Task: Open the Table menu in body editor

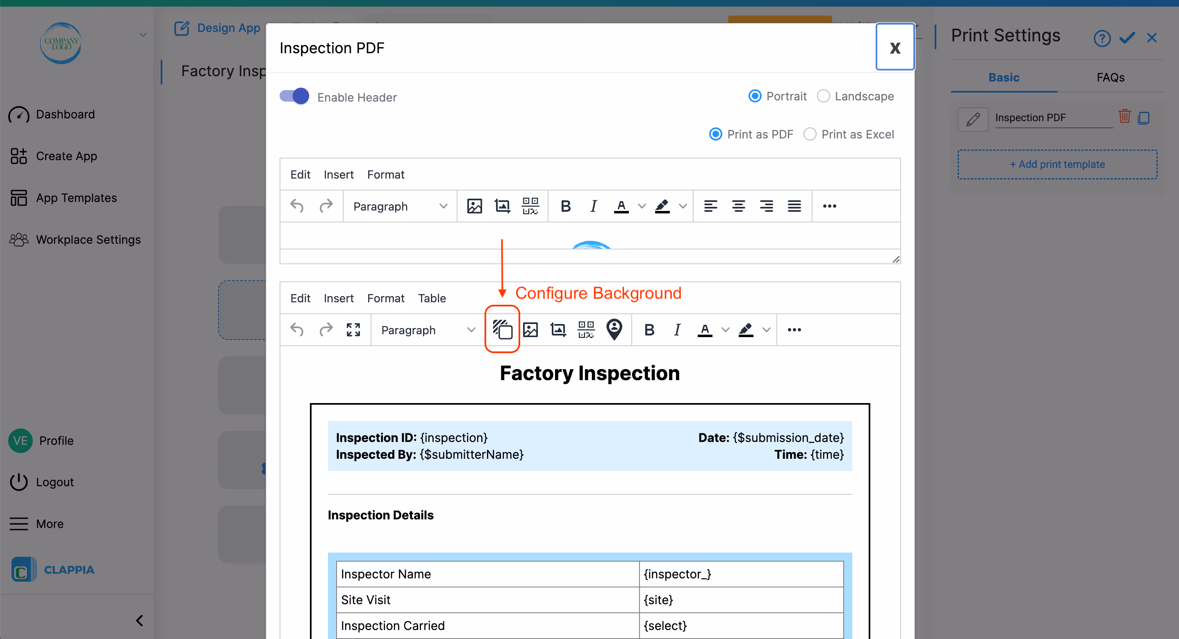Action: (432, 298)
